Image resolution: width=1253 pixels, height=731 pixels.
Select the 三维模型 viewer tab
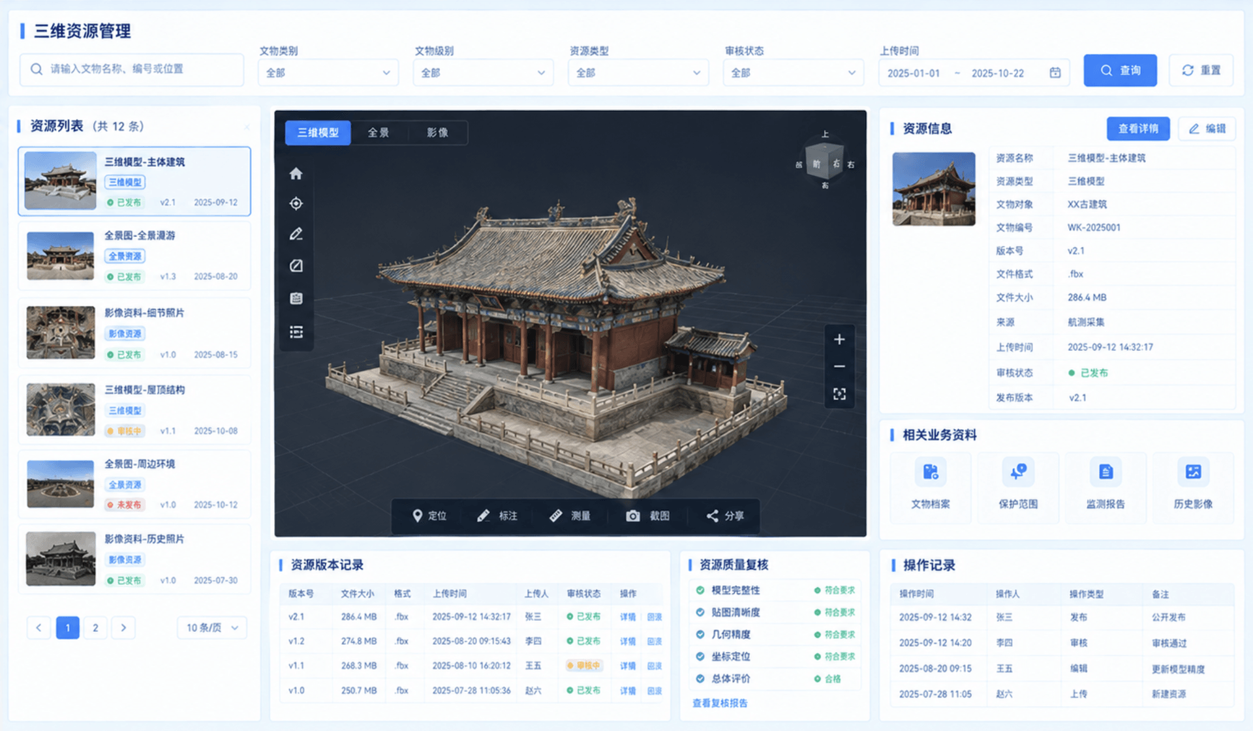318,132
